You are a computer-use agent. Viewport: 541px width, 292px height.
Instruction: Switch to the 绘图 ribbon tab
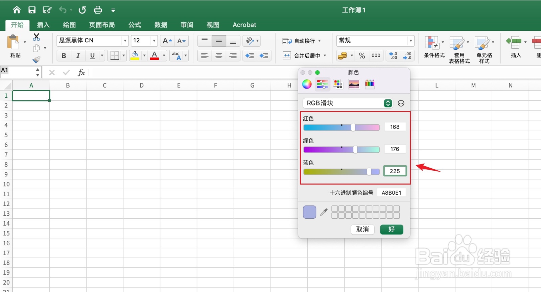[69, 25]
